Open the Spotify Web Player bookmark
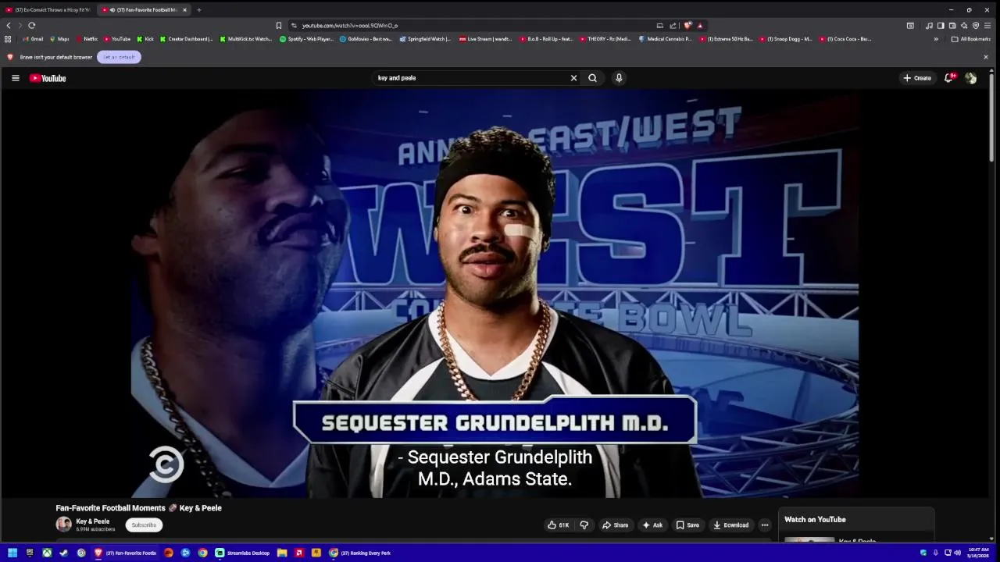 (x=306, y=39)
